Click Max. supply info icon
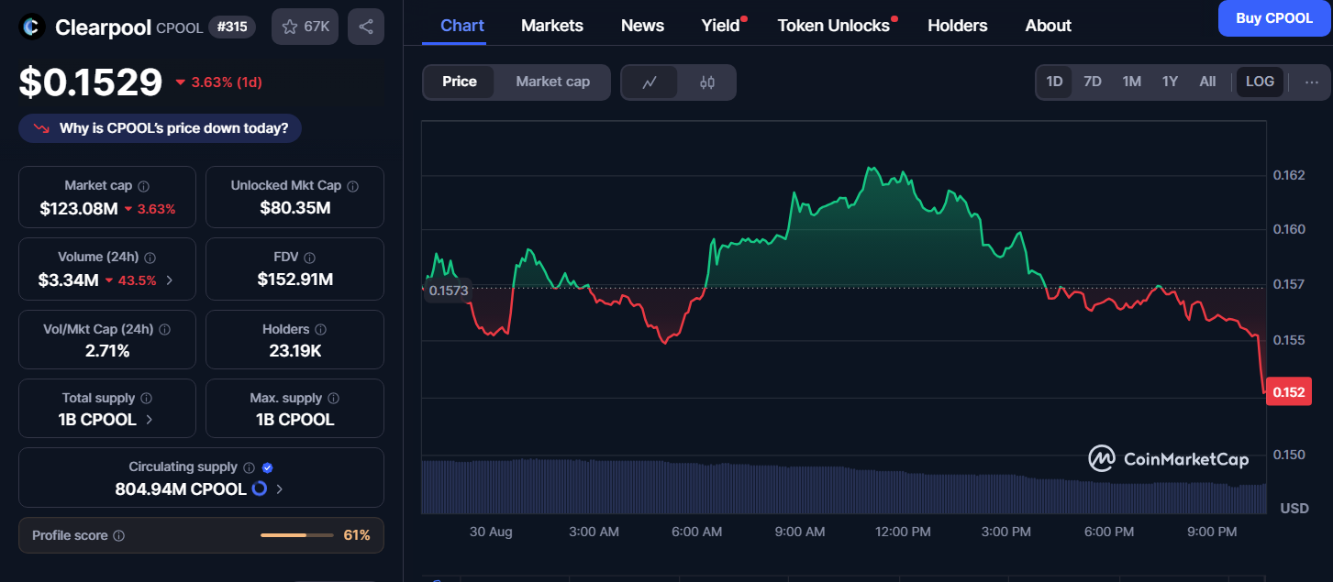This screenshot has height=582, width=1333. click(333, 399)
